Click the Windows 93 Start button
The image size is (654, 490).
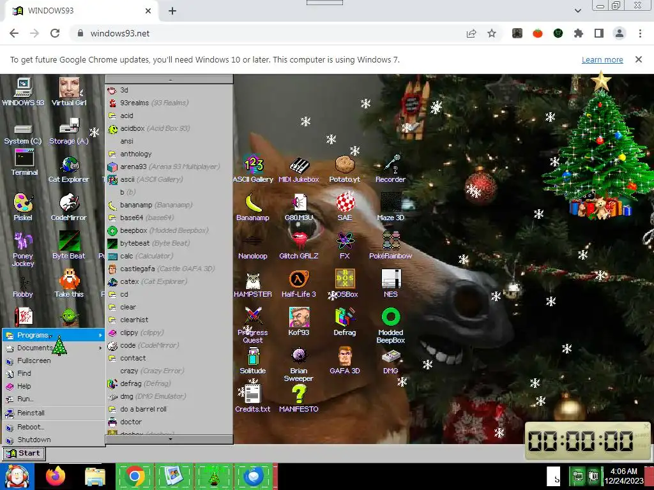point(24,454)
